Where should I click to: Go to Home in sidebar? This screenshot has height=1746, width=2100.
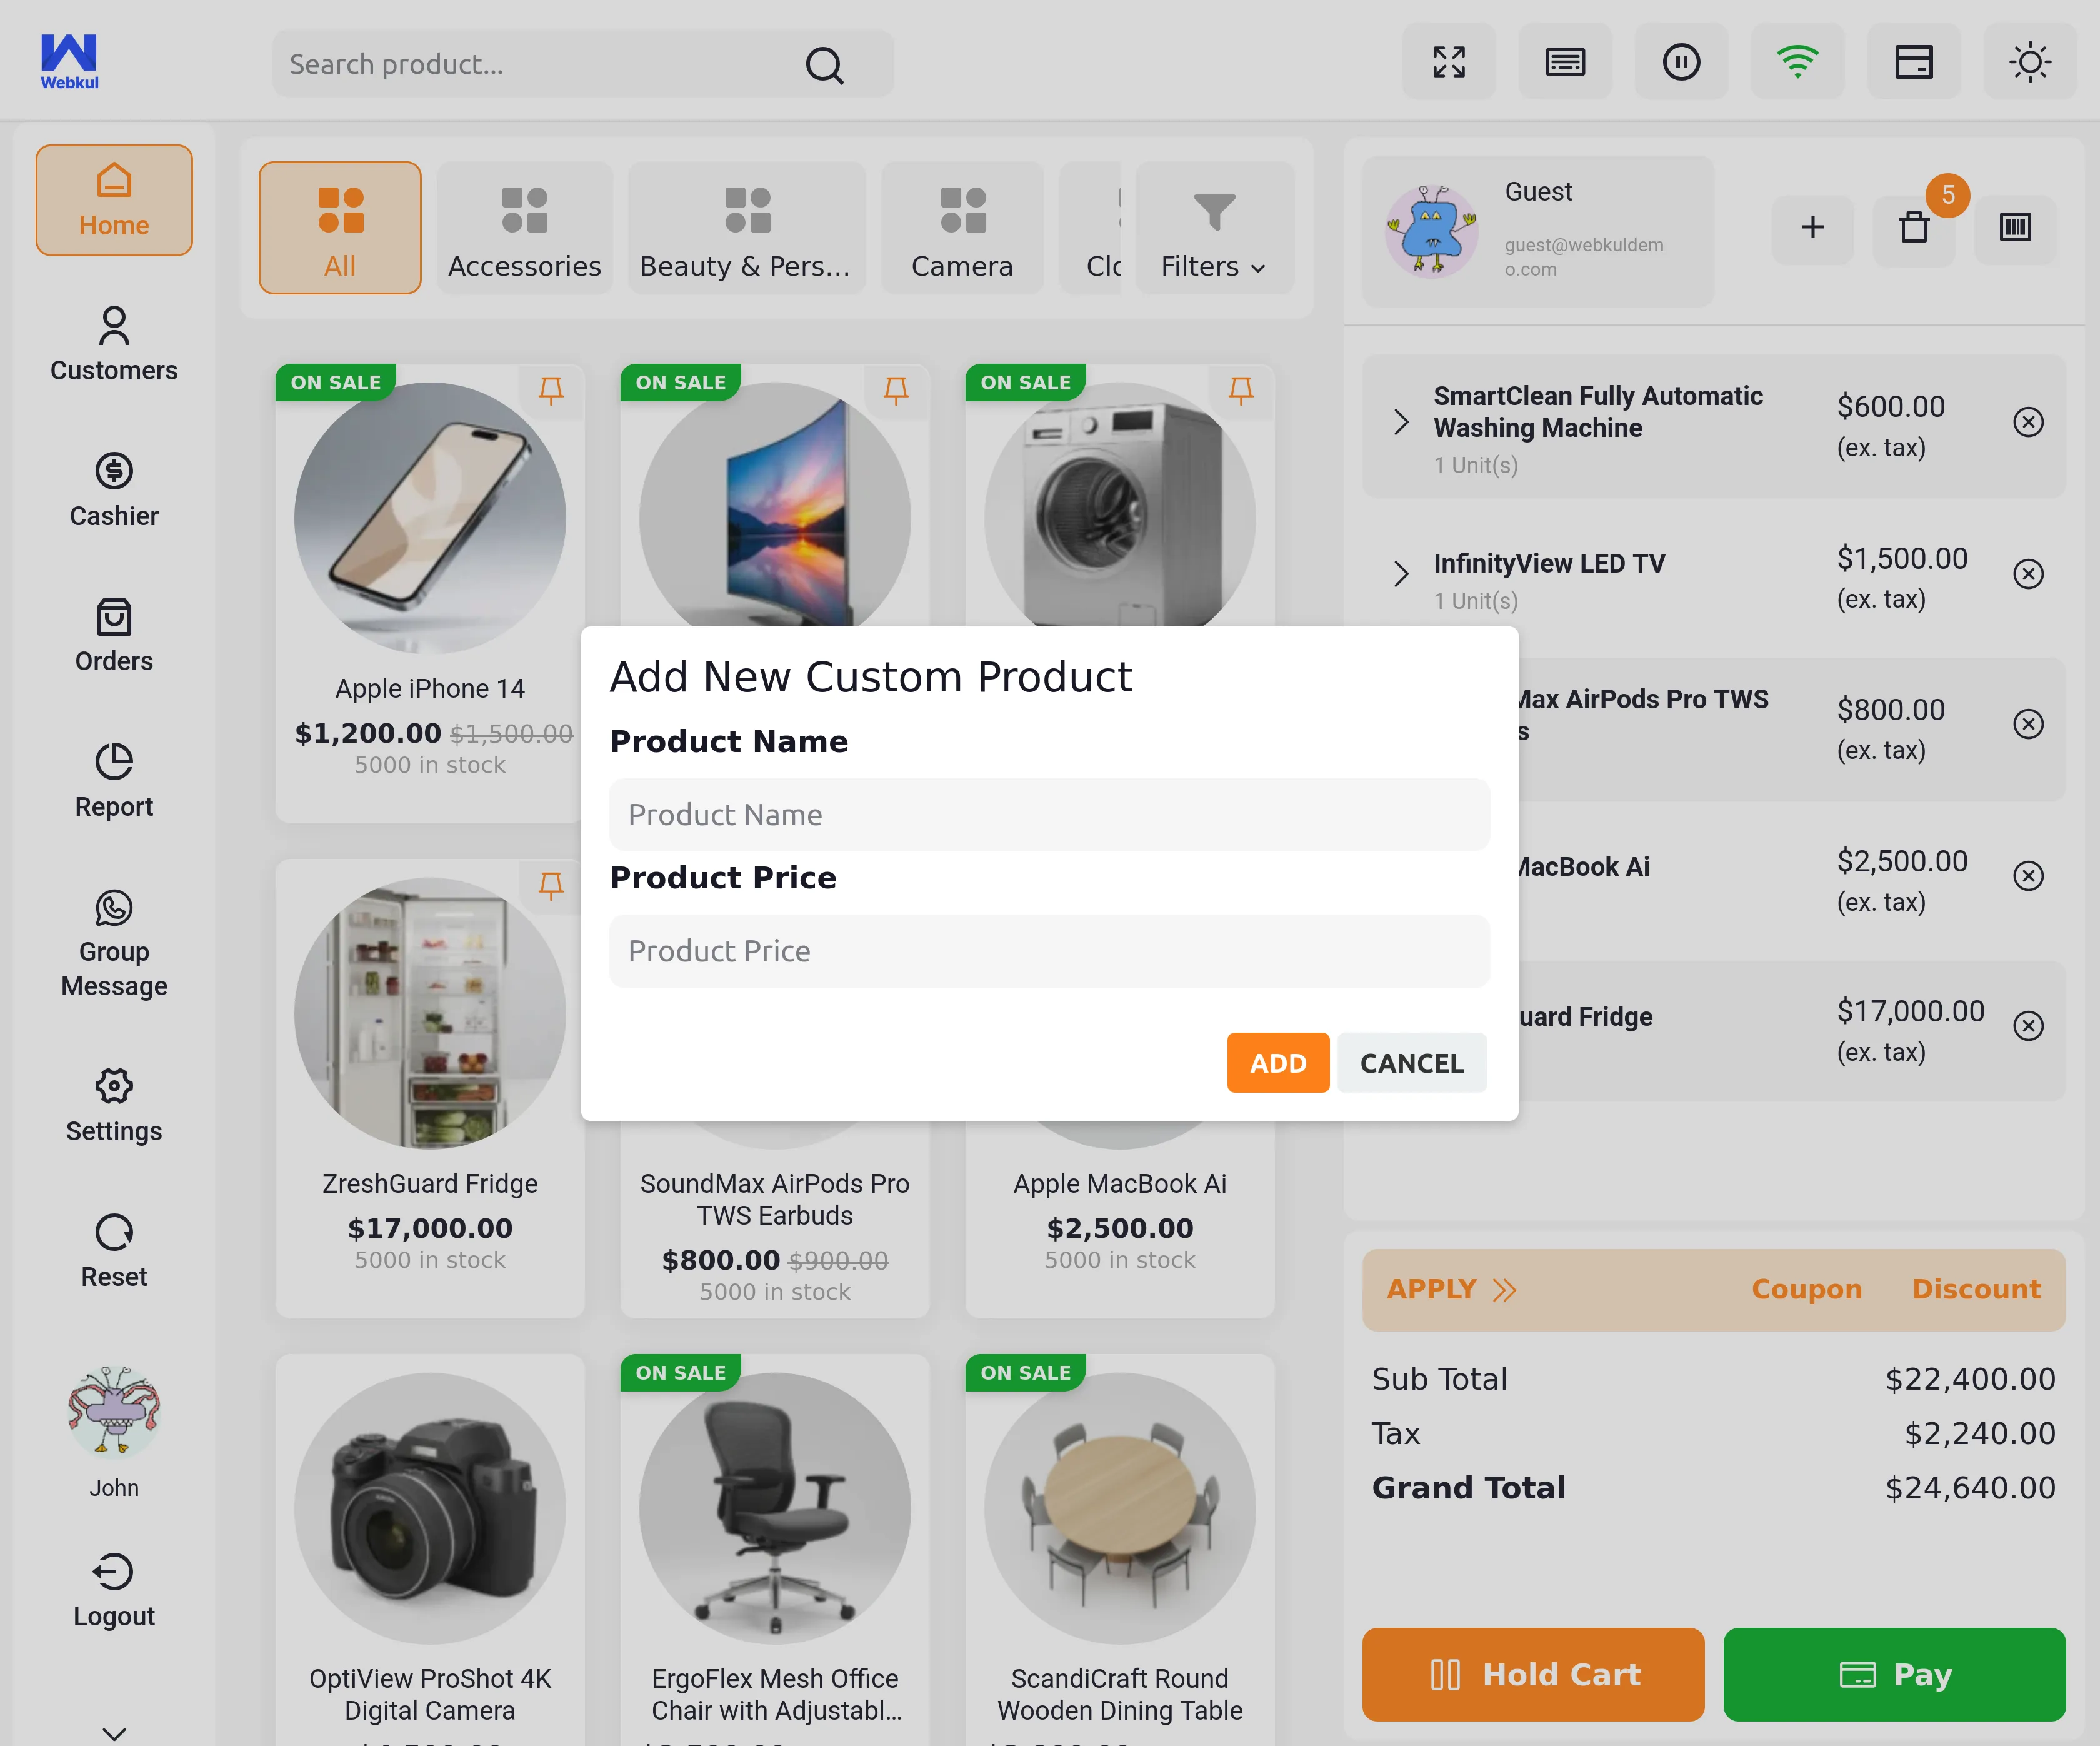pyautogui.click(x=114, y=200)
